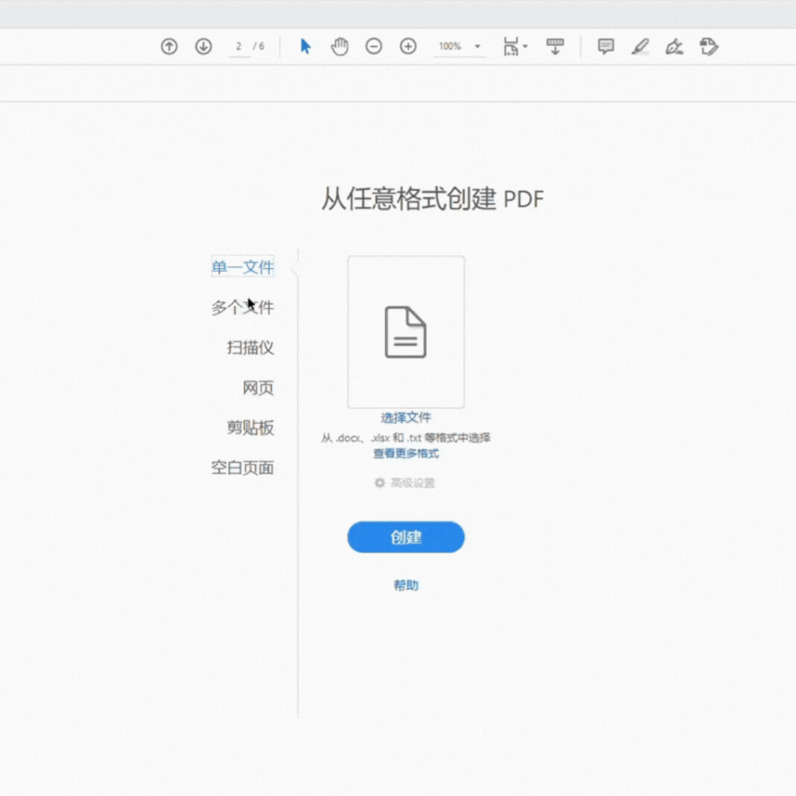Select the text highlighter tool

click(x=640, y=46)
